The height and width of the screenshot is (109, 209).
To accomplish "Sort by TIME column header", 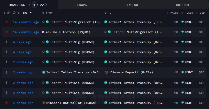I will (x=24, y=13).
